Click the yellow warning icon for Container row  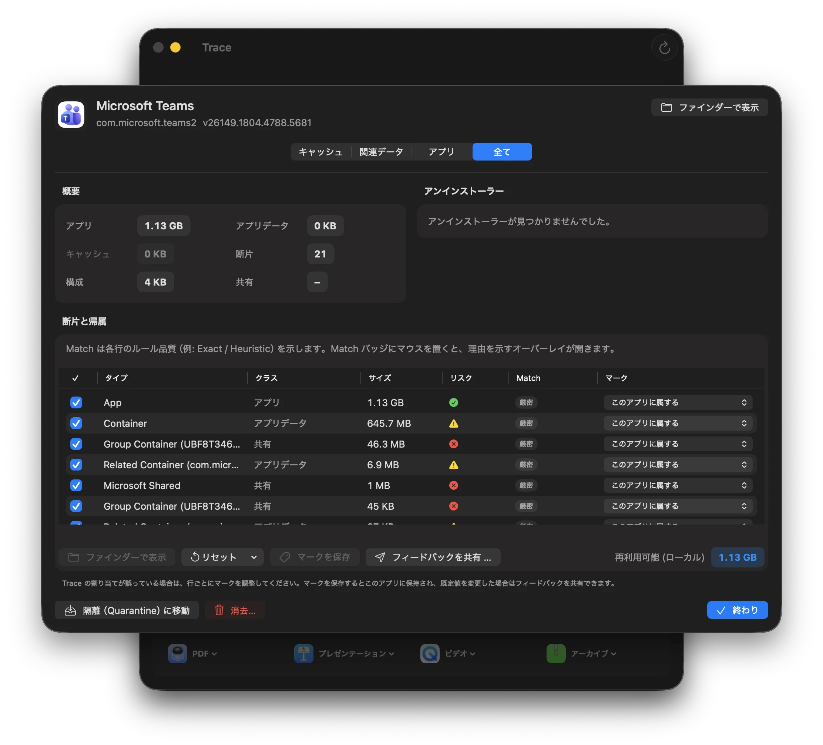pyautogui.click(x=454, y=424)
